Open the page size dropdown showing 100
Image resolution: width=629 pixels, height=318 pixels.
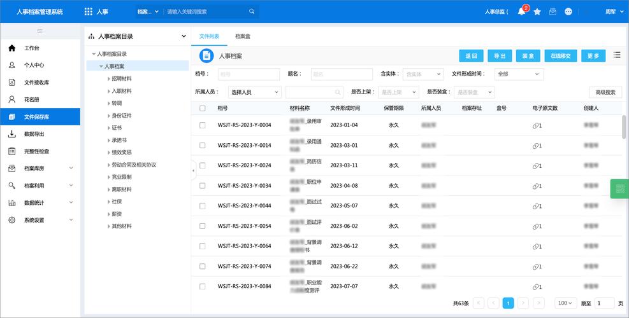pos(566,303)
